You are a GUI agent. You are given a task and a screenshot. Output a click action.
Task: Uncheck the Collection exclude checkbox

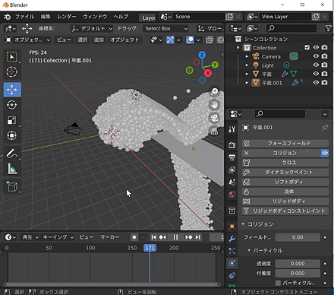click(307, 47)
